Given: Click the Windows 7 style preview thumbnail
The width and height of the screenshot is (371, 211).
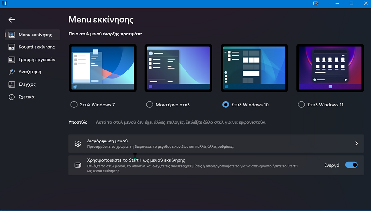Looking at the screenshot, I should [x=103, y=68].
